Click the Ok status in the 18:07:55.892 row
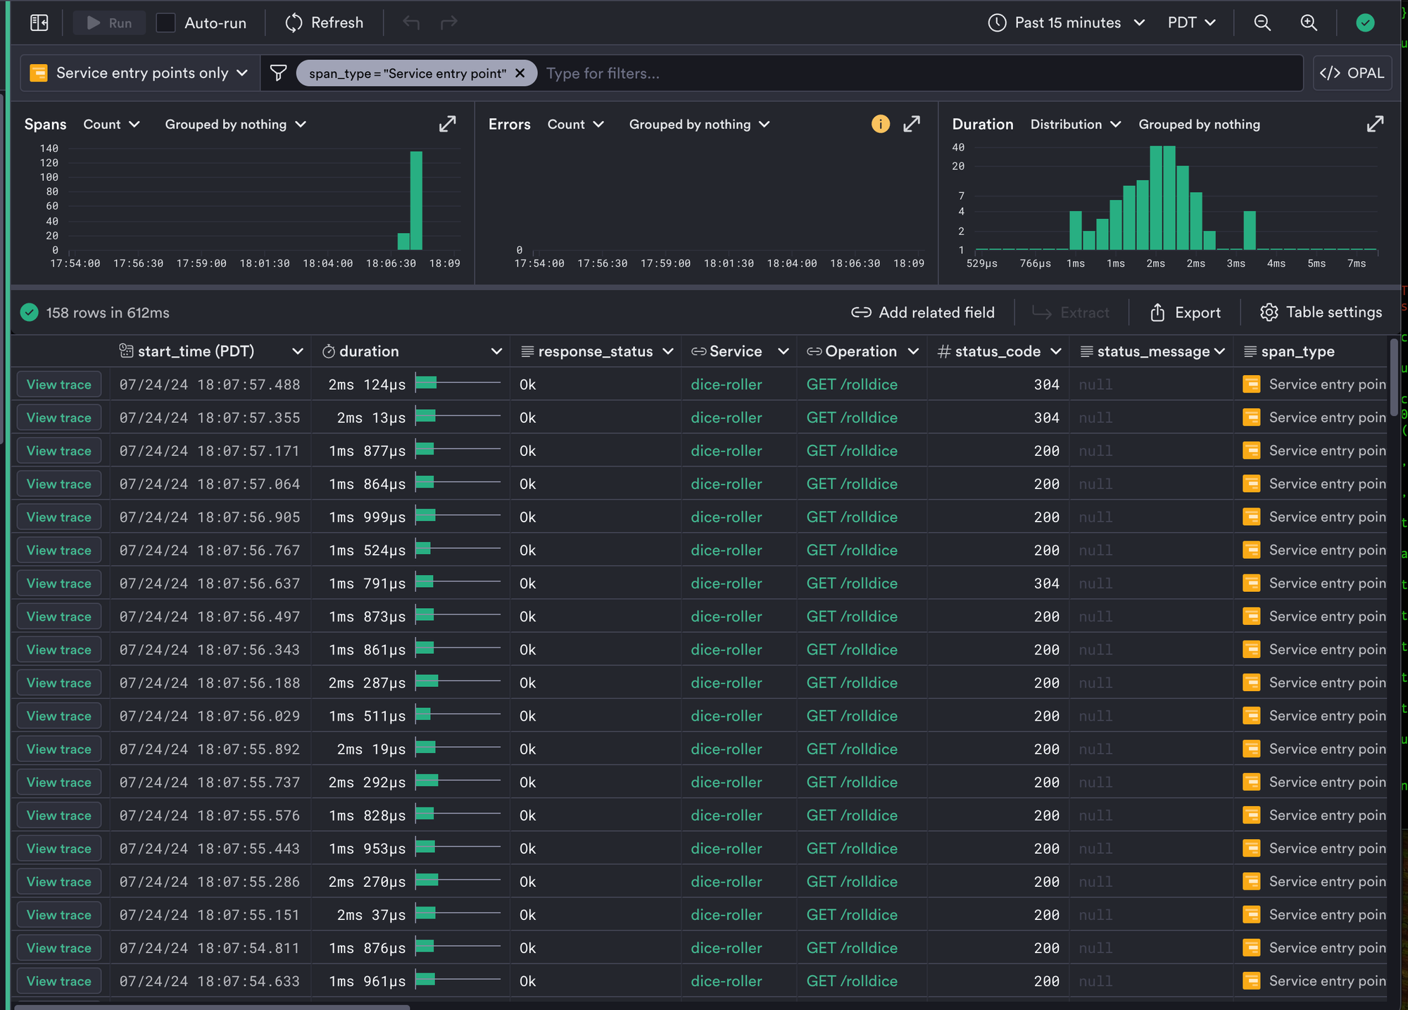This screenshot has height=1010, width=1408. [527, 749]
